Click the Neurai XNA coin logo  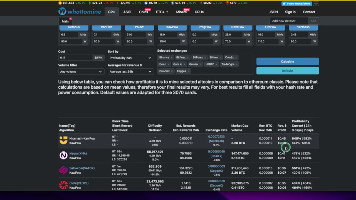pos(63,155)
